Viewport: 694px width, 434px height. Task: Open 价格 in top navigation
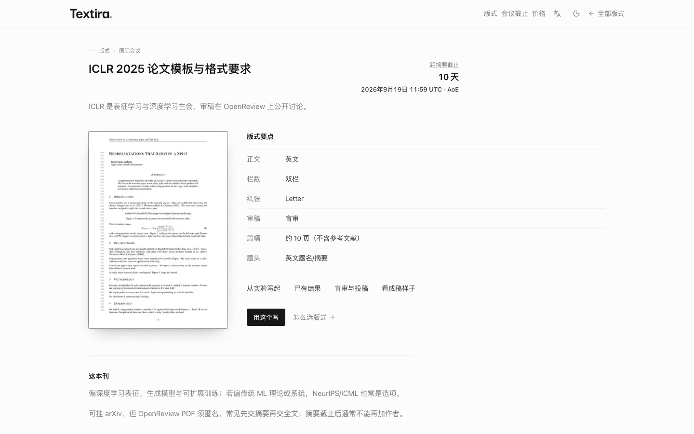click(539, 14)
